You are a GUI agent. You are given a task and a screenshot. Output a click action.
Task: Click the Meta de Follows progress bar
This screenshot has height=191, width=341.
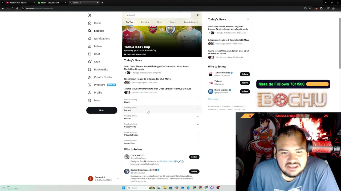coord(317,84)
